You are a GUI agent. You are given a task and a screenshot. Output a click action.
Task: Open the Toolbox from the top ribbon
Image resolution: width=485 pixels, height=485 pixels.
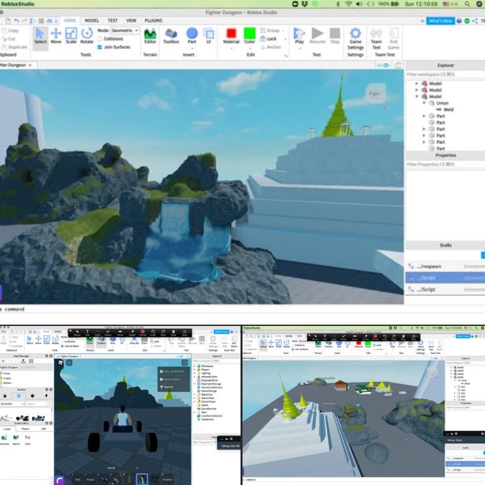(x=171, y=37)
